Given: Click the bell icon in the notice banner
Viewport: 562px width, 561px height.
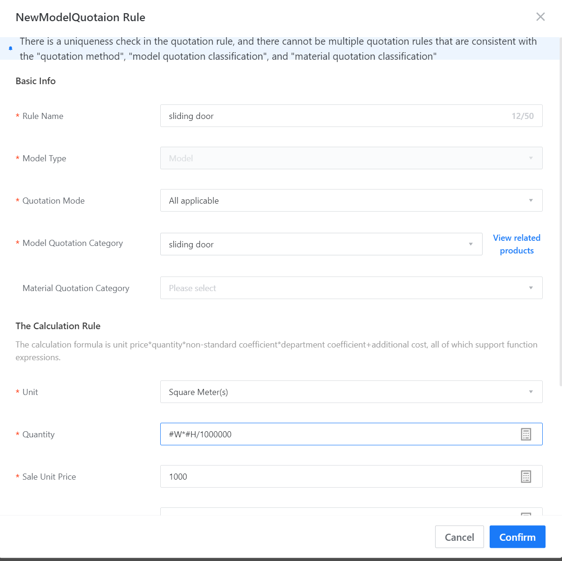Looking at the screenshot, I should point(10,48).
